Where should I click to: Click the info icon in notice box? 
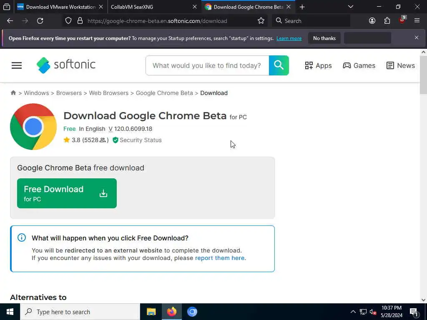(22, 237)
